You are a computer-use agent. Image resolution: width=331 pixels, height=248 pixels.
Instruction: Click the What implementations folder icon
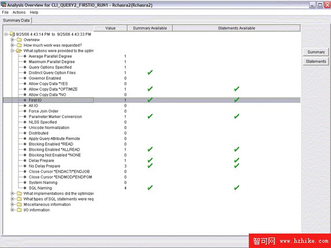pyautogui.click(x=19, y=194)
